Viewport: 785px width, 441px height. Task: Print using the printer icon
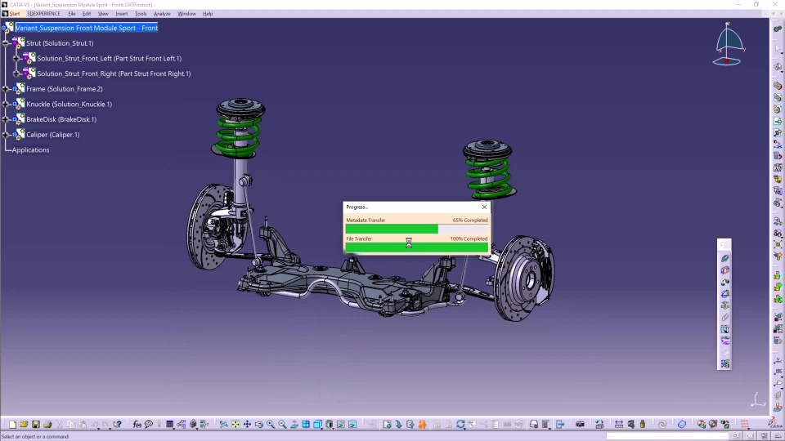coord(47,425)
